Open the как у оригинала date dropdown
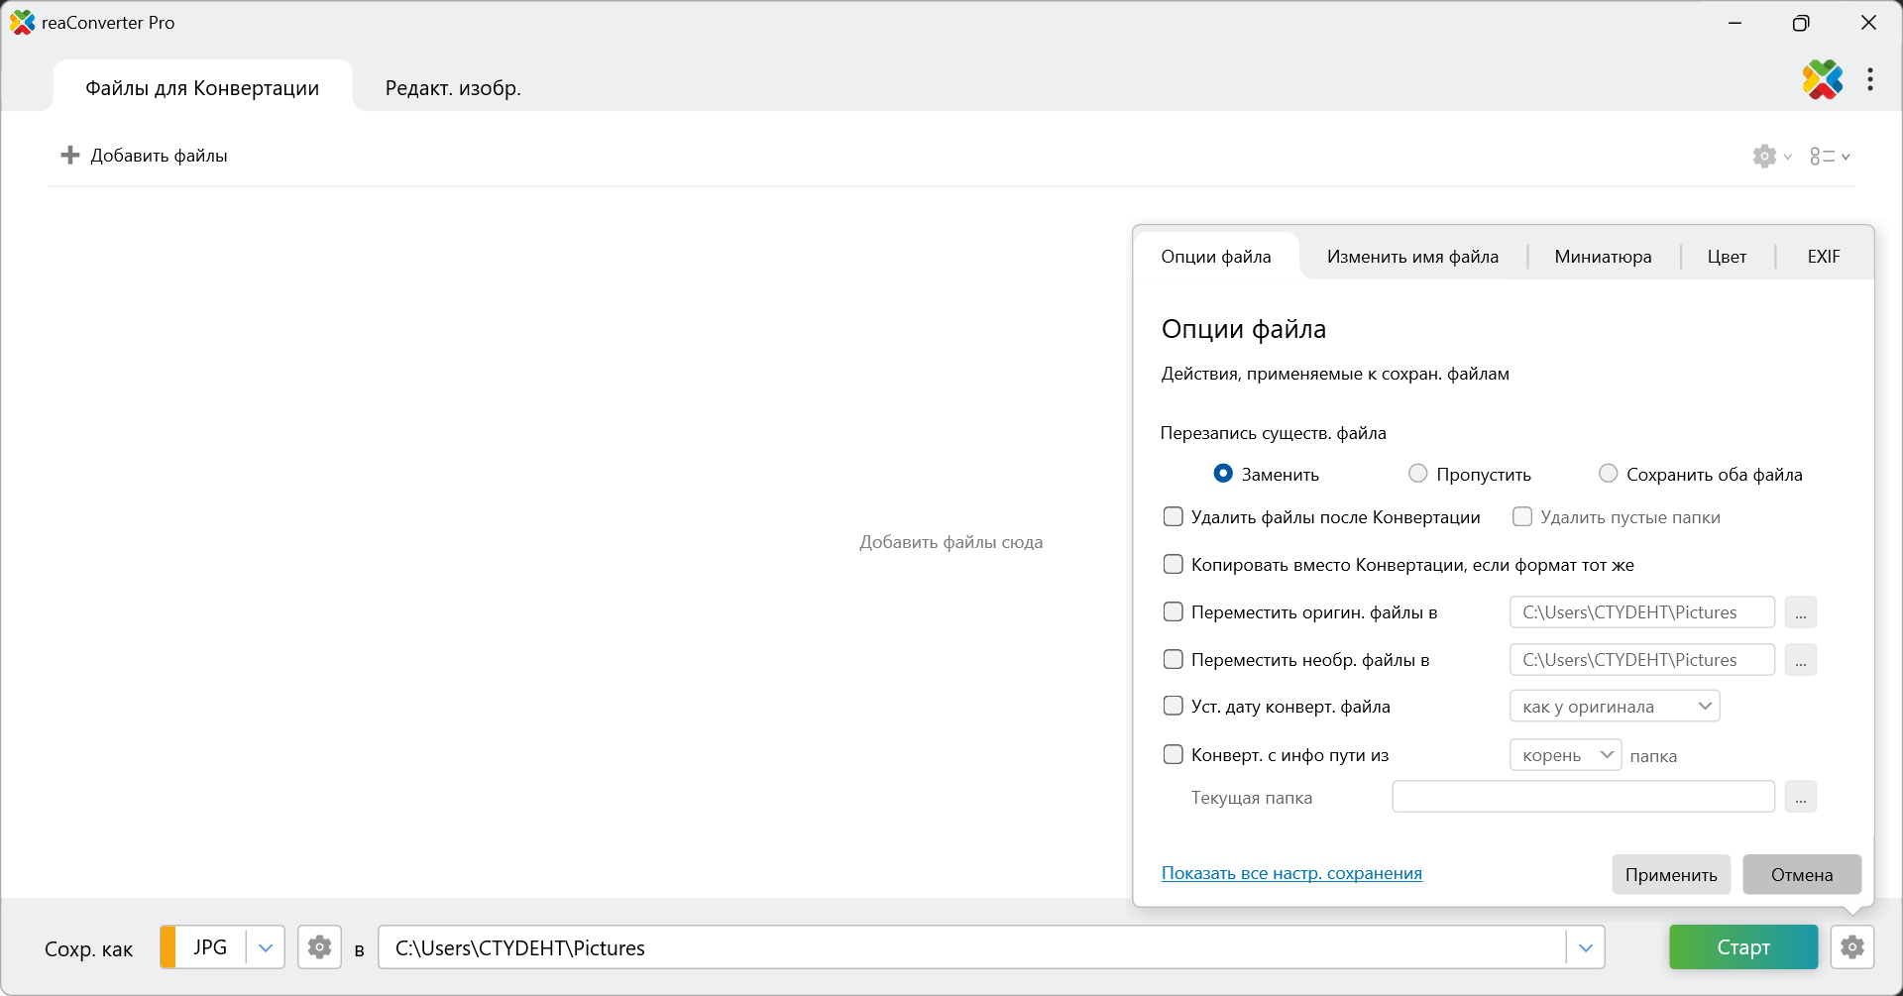 [x=1614, y=707]
